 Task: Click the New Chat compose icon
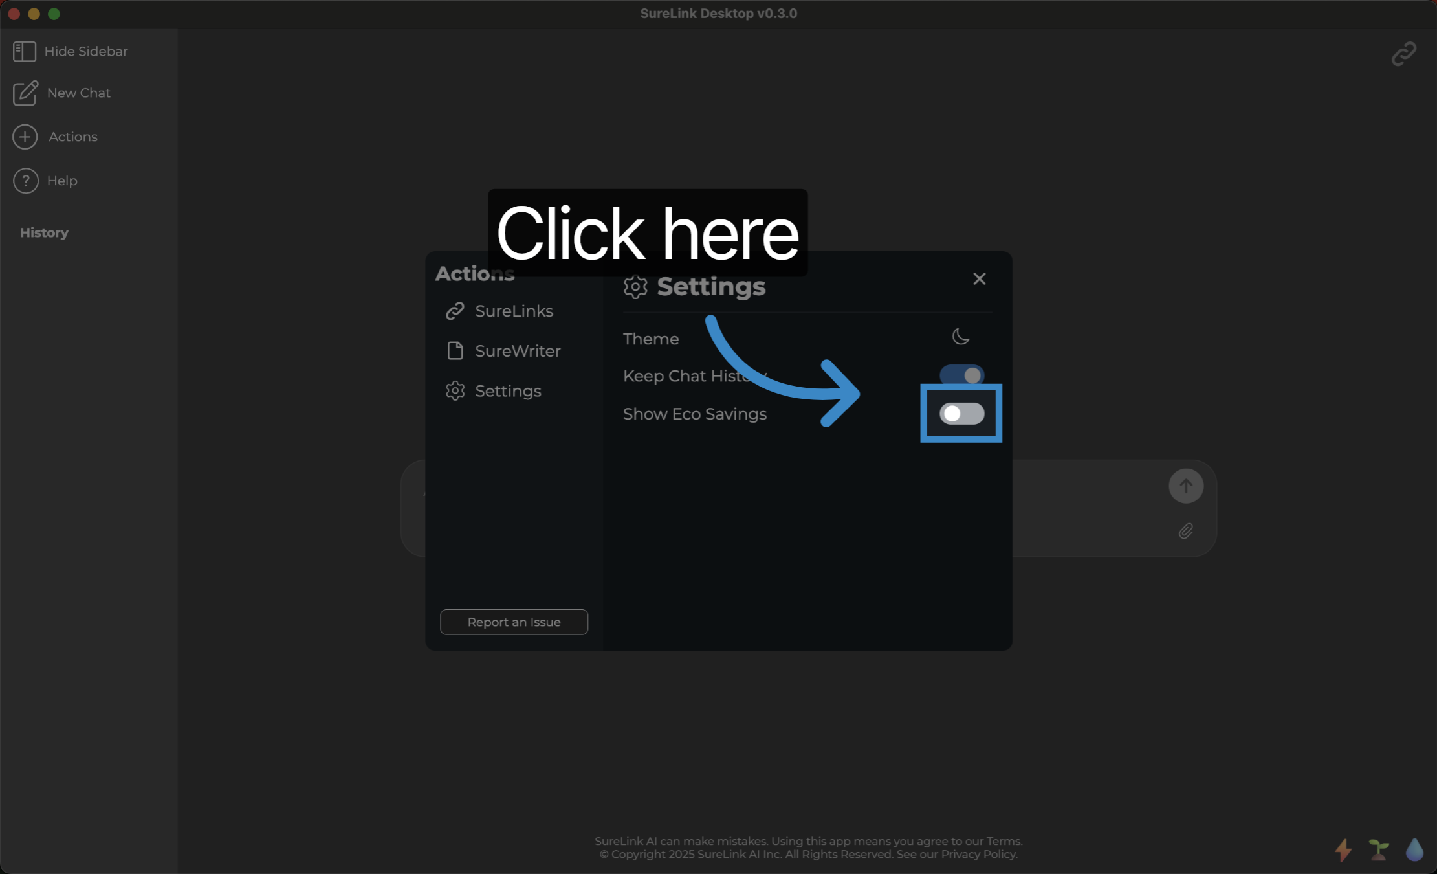coord(26,93)
